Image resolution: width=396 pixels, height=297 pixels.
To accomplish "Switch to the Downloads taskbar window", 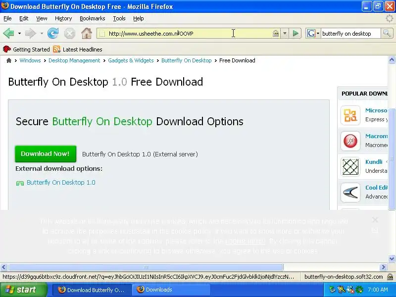I will point(171,290).
